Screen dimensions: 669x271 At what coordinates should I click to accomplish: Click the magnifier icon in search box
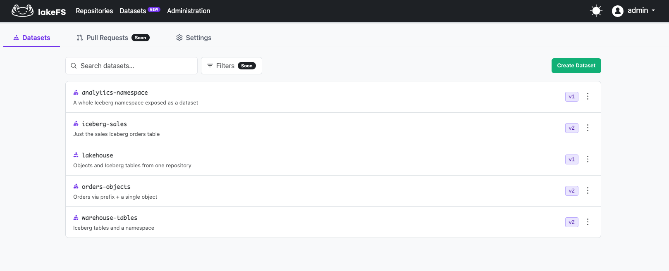point(74,66)
